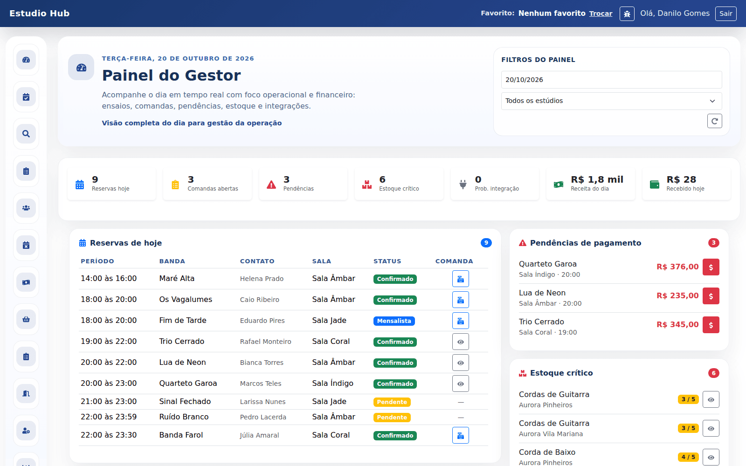
Task: Open the Comandas abertas summary card
Action: click(x=207, y=184)
